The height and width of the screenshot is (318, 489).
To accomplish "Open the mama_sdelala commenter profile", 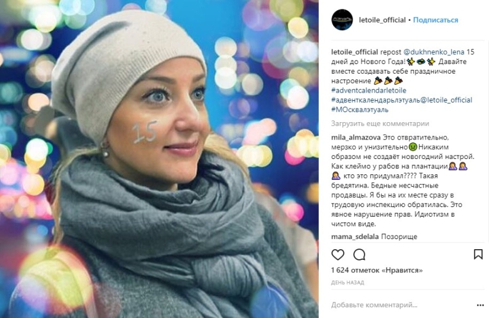I will [355, 237].
